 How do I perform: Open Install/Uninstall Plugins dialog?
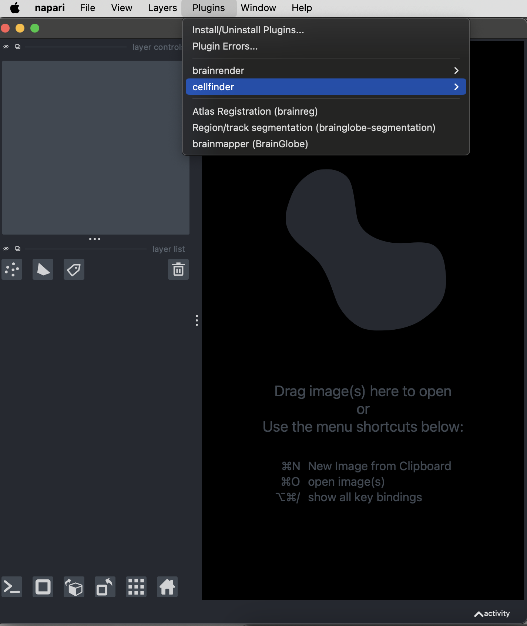click(248, 30)
